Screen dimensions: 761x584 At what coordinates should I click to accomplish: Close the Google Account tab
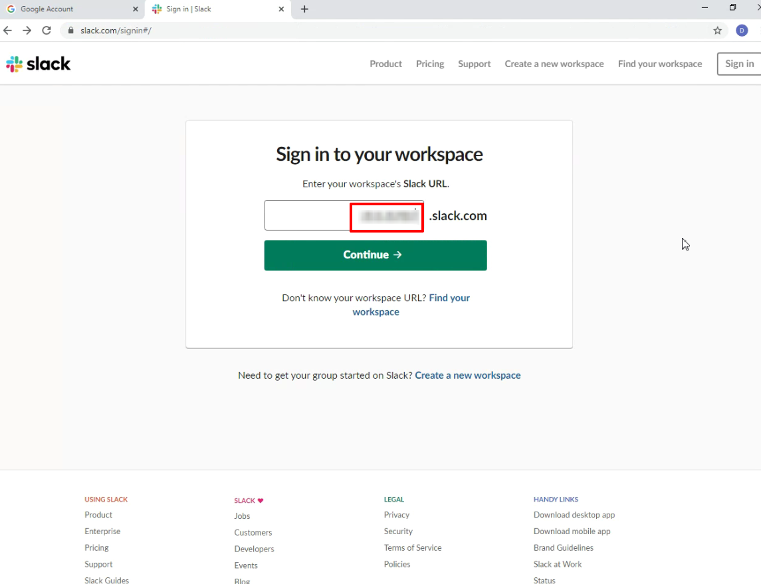click(136, 9)
